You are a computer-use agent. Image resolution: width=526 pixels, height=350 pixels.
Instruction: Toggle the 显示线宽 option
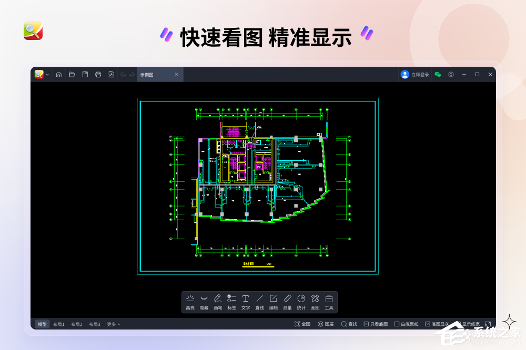tap(469, 324)
